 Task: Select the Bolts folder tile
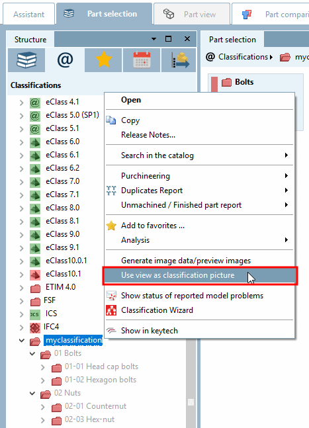pyautogui.click(x=255, y=82)
